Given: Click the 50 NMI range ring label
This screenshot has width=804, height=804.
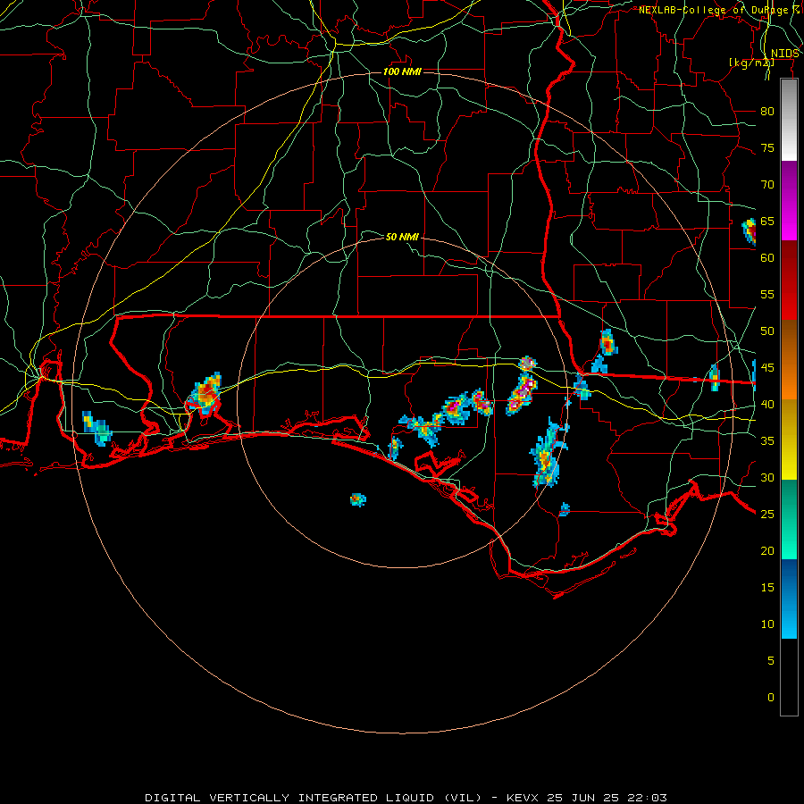Looking at the screenshot, I should pyautogui.click(x=402, y=237).
